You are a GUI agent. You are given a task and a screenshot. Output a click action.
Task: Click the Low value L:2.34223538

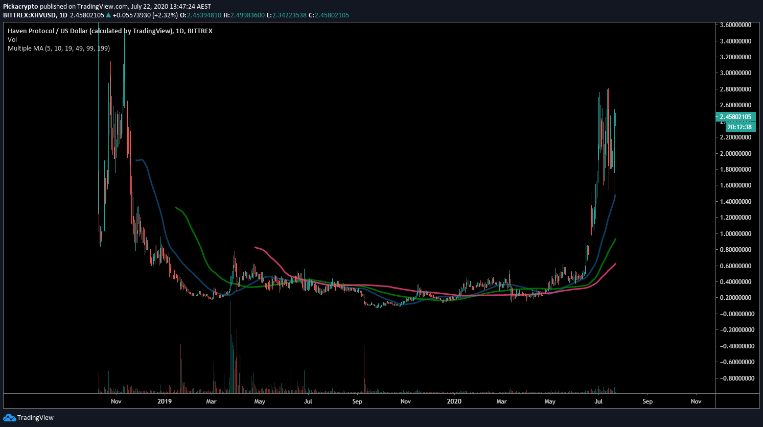(x=287, y=15)
